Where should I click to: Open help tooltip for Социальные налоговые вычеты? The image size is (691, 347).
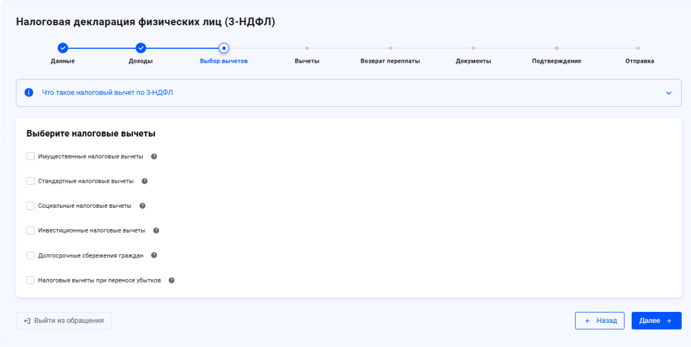point(142,206)
